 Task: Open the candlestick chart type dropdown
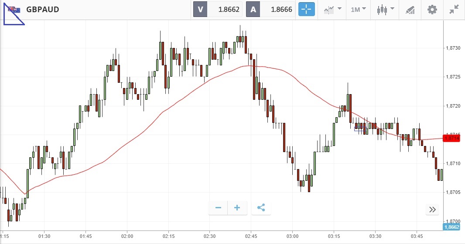coord(386,10)
